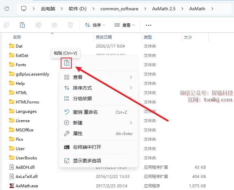
Task: Sort by 大小 column header
Action: click(188, 37)
